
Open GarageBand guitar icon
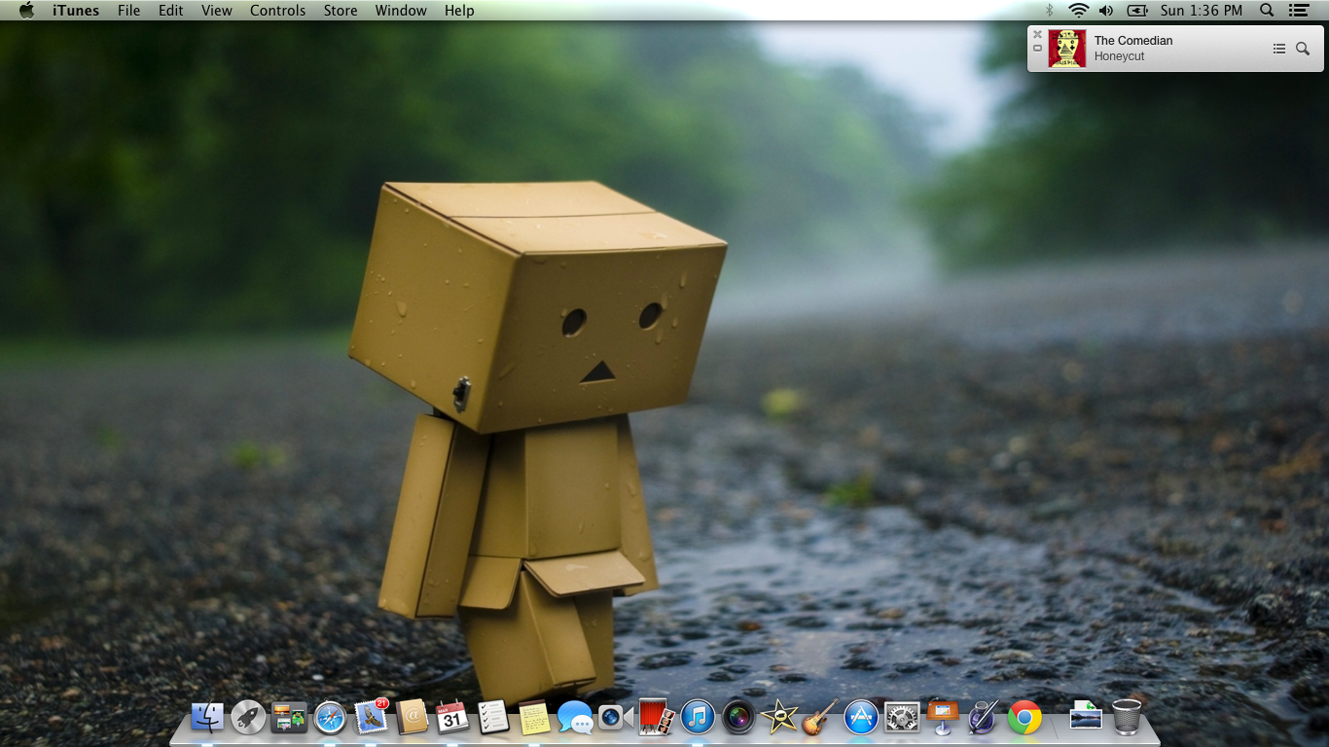coord(820,718)
